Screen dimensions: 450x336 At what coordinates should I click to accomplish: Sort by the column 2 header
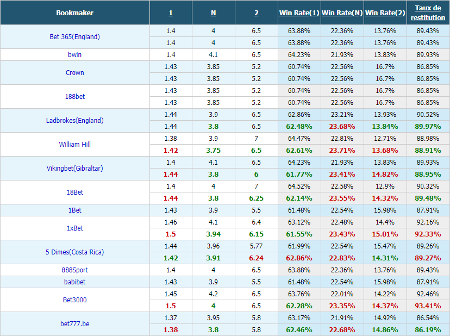point(257,13)
